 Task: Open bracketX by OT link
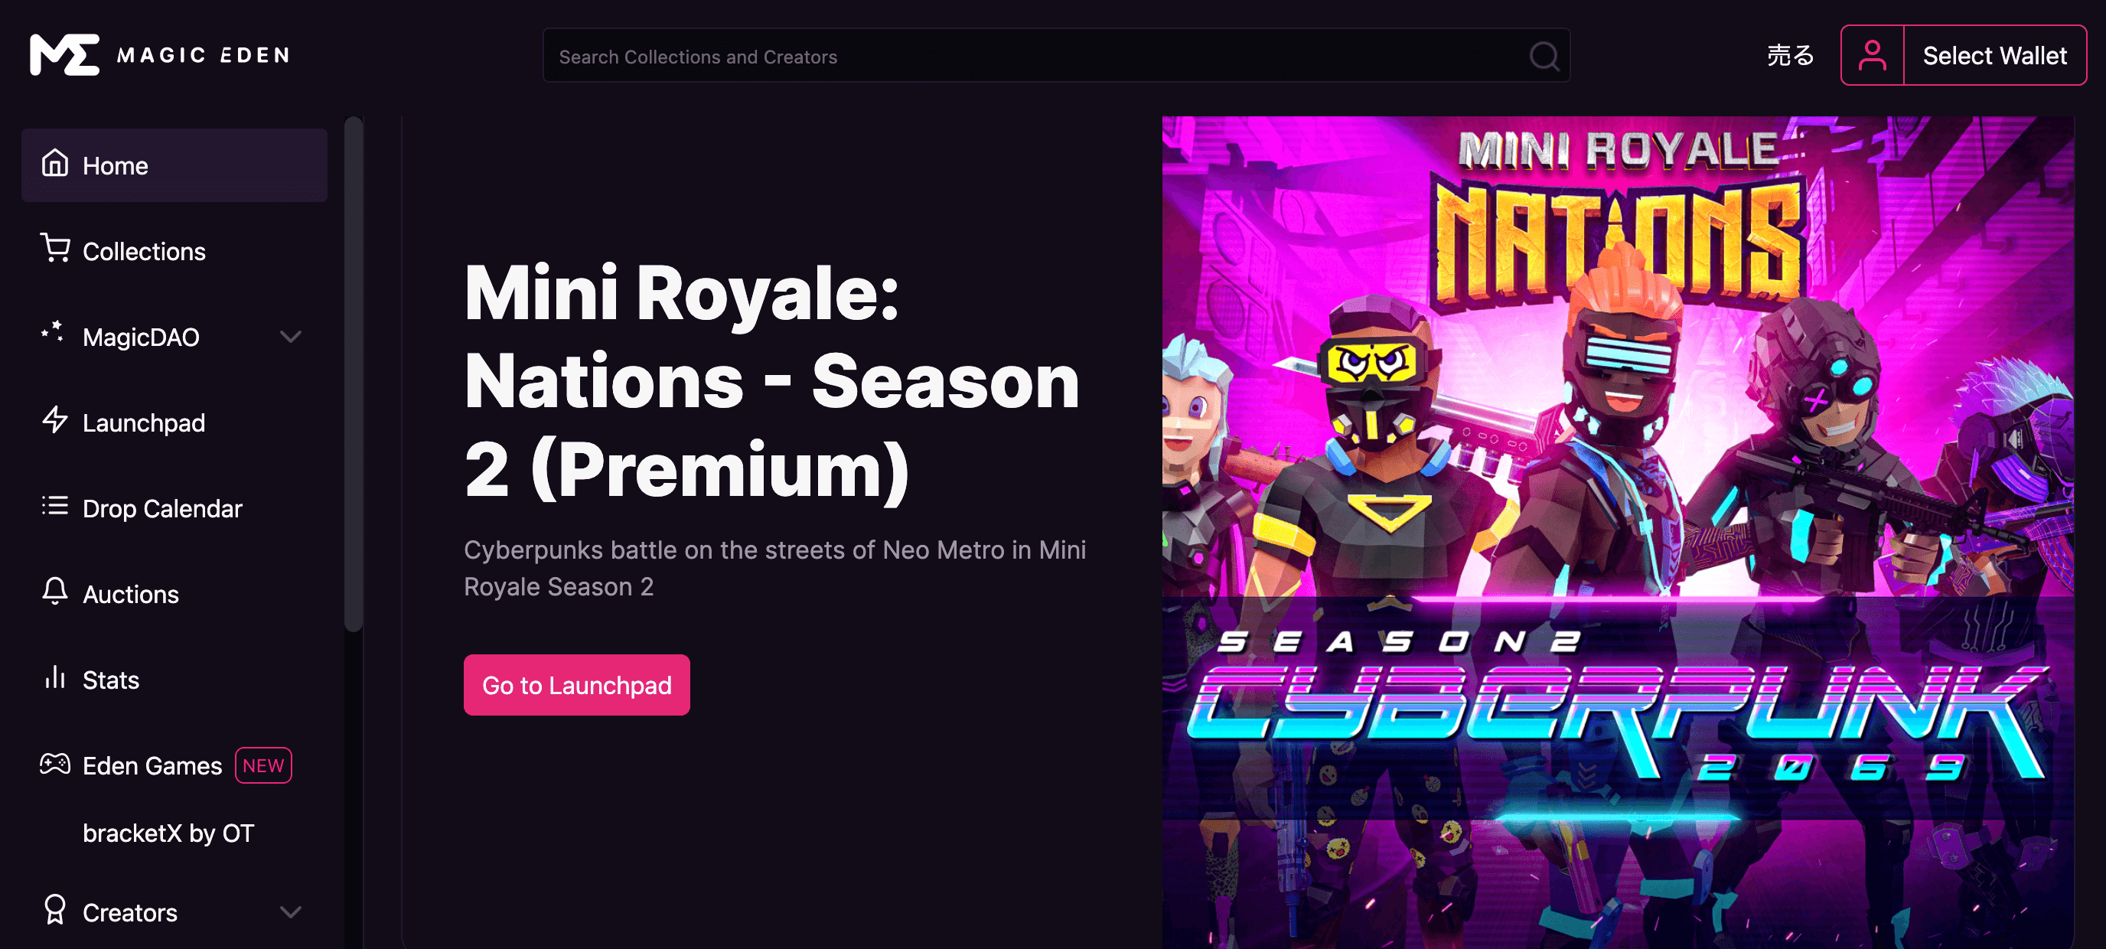point(168,833)
